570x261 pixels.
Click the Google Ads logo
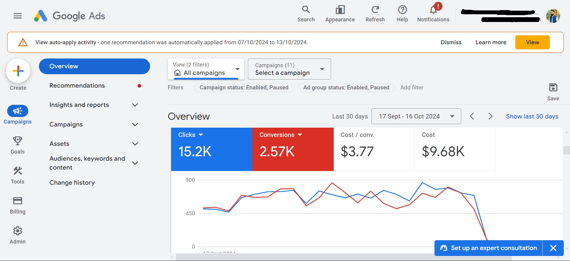click(70, 16)
